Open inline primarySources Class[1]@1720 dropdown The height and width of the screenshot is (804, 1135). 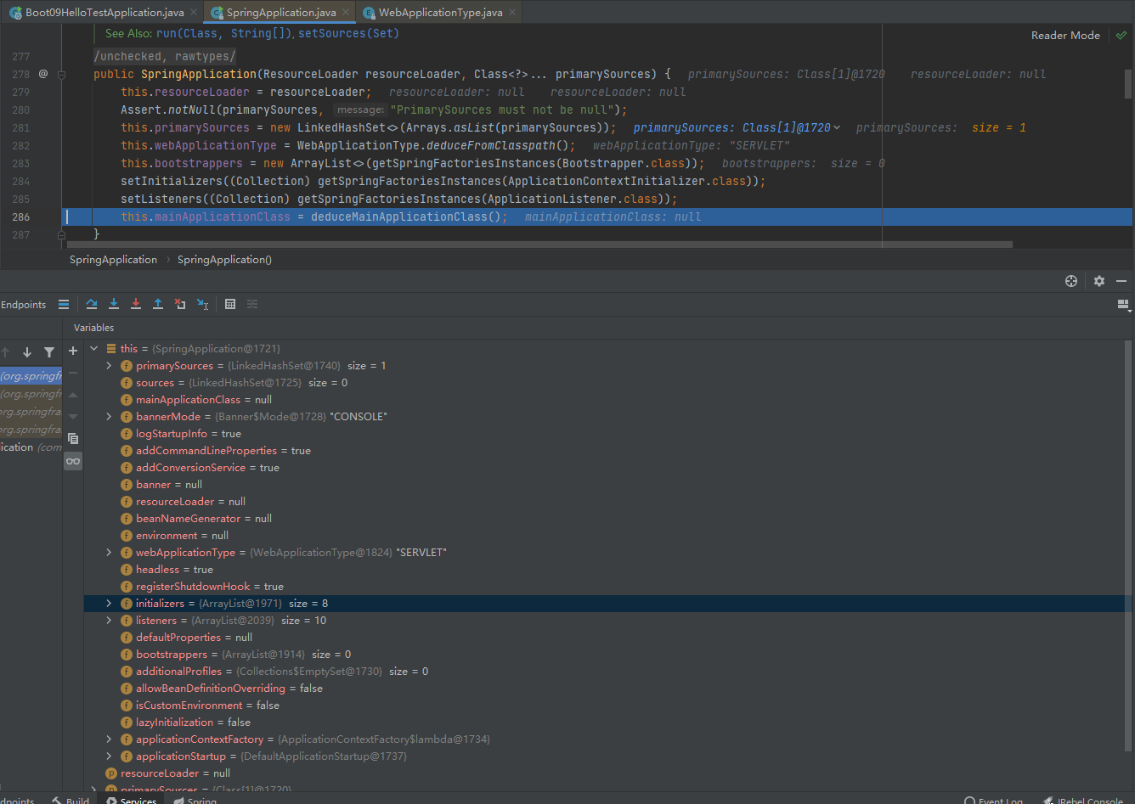(837, 127)
